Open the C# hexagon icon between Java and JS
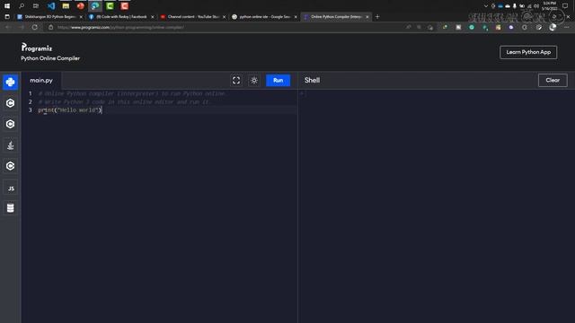 coord(10,166)
